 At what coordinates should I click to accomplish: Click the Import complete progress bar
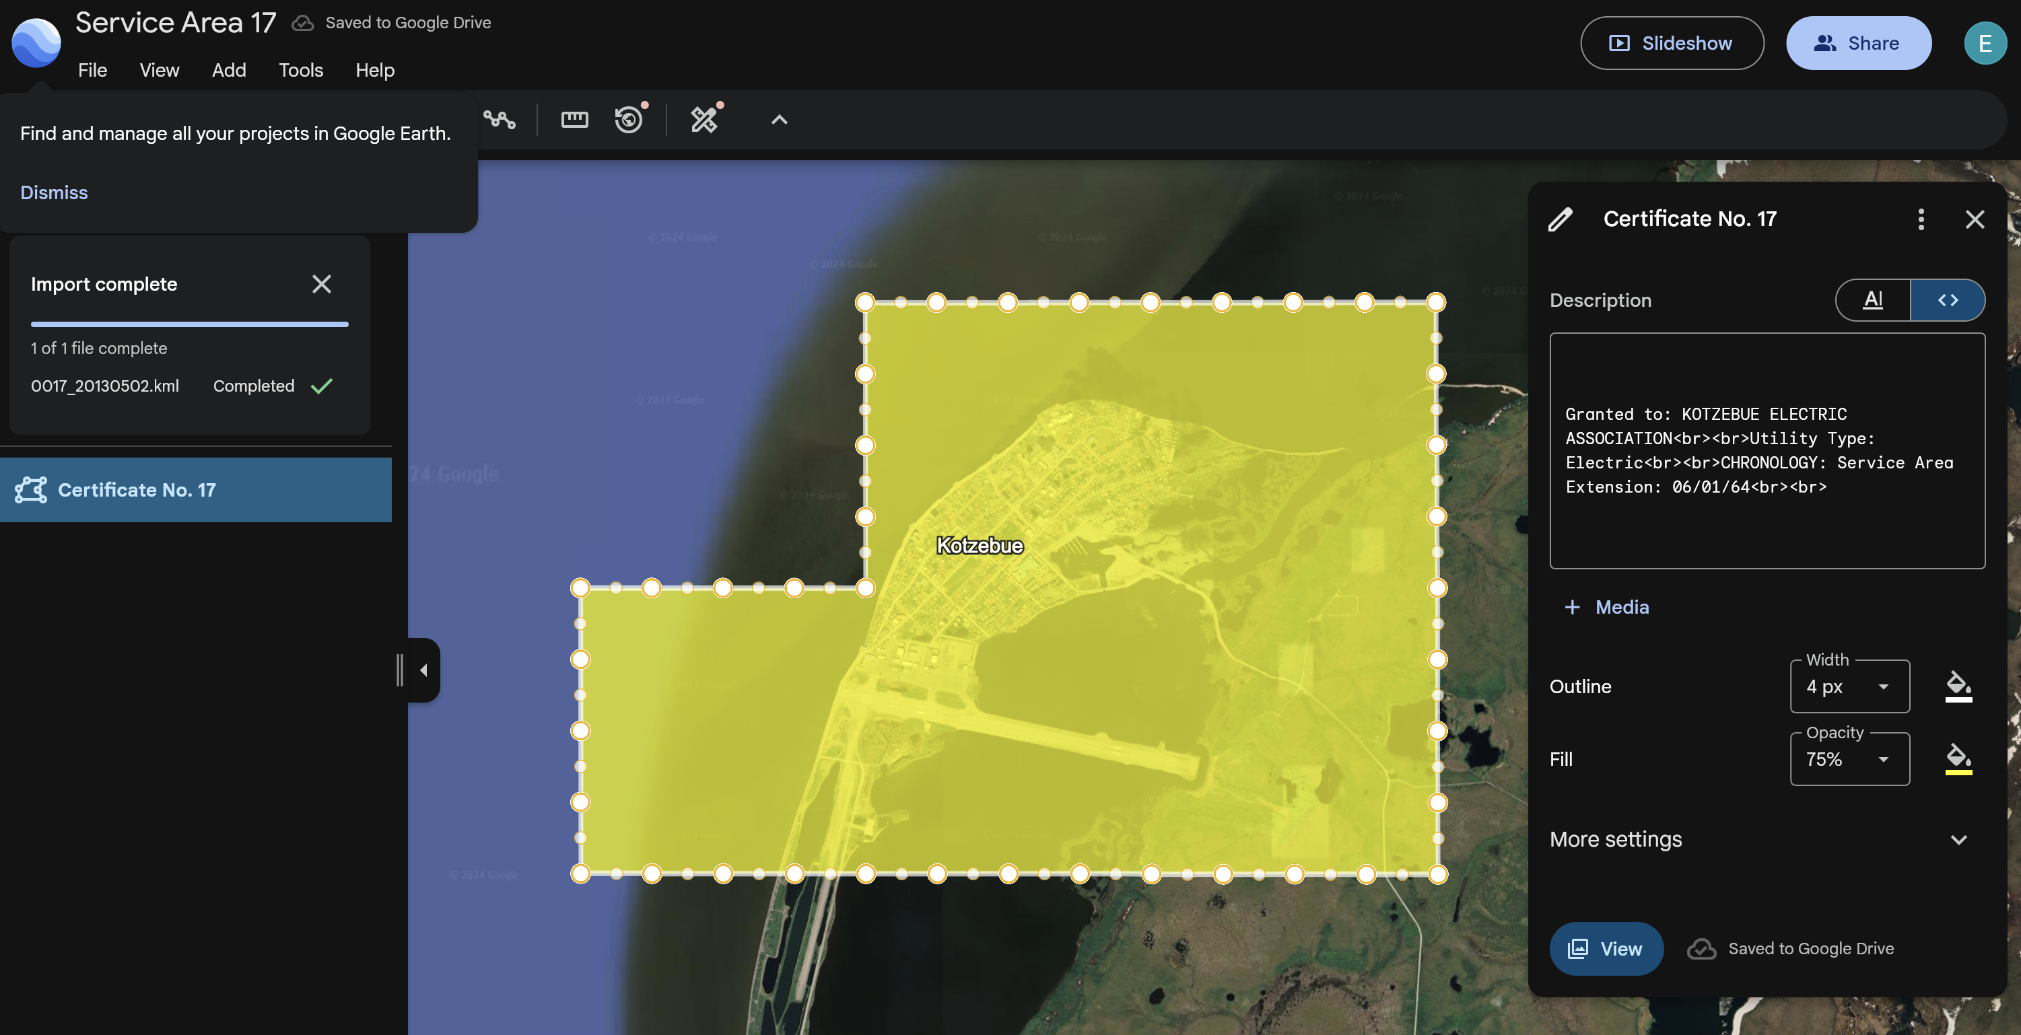[x=190, y=324]
